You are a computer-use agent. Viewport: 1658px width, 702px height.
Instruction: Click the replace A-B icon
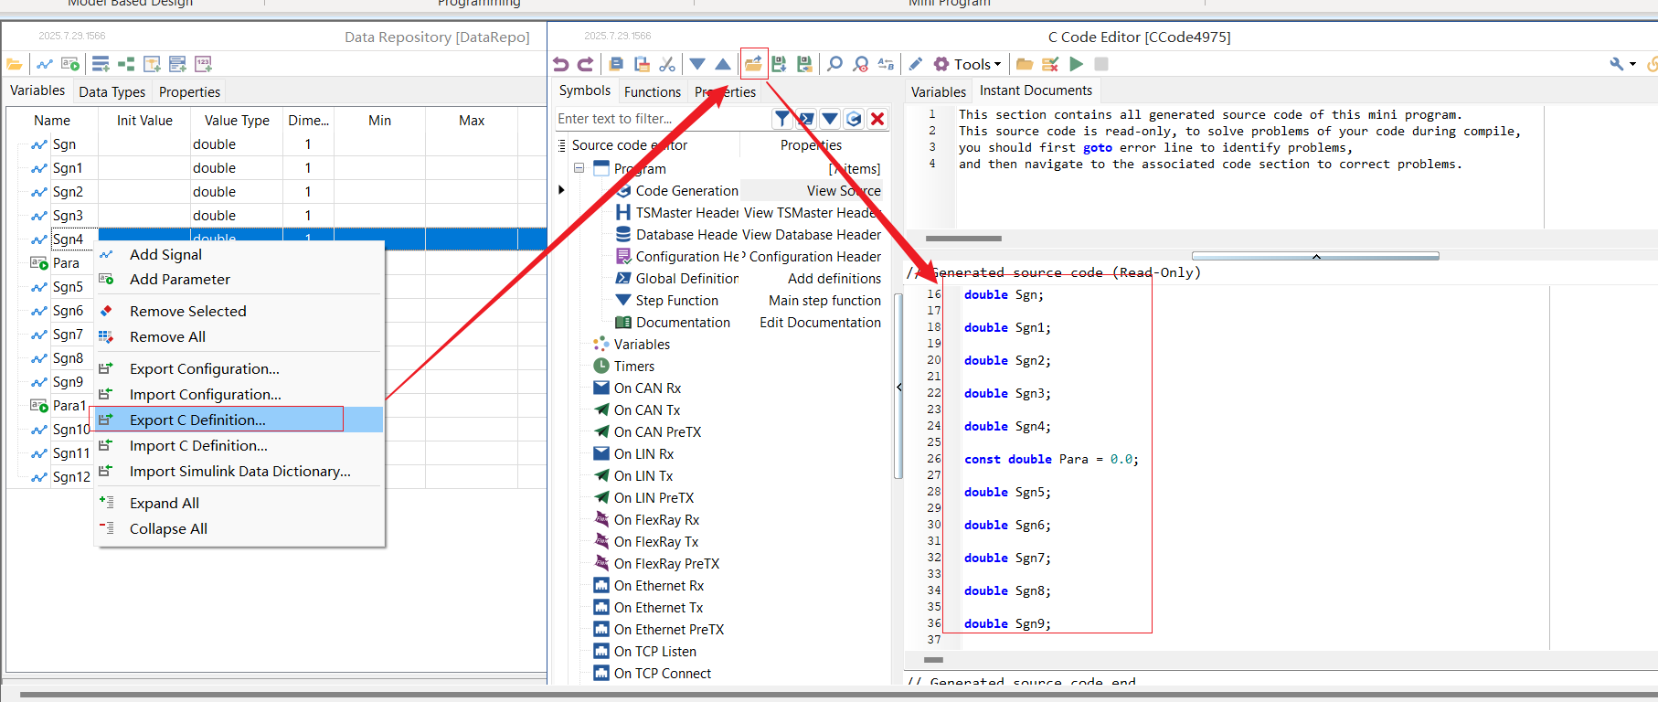(x=887, y=64)
